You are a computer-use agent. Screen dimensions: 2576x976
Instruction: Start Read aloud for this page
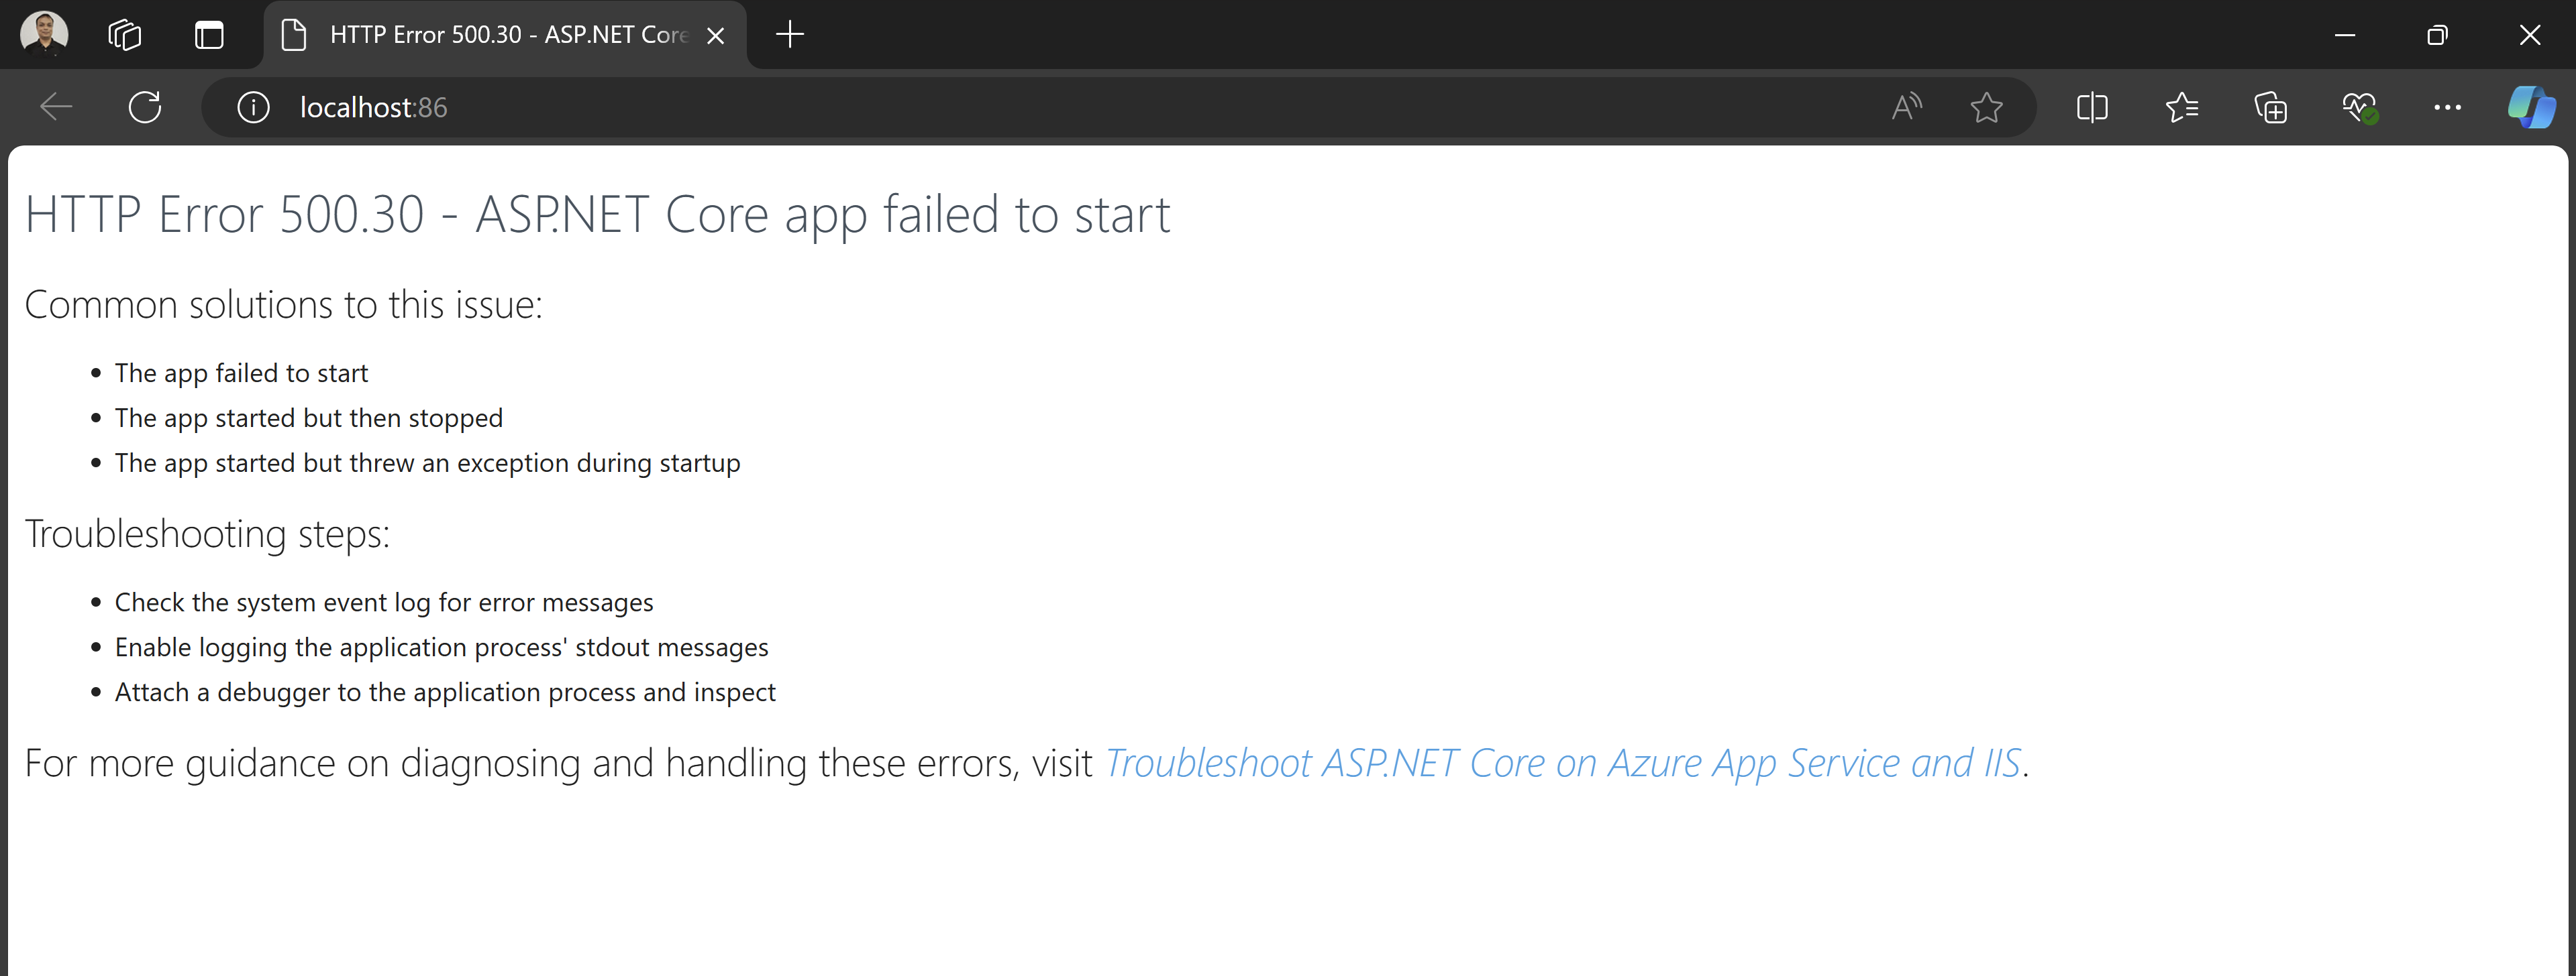[1904, 107]
